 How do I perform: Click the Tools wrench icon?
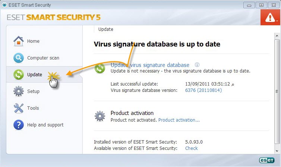coord(19,108)
